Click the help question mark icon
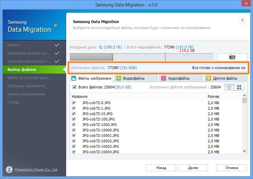 click(x=242, y=21)
